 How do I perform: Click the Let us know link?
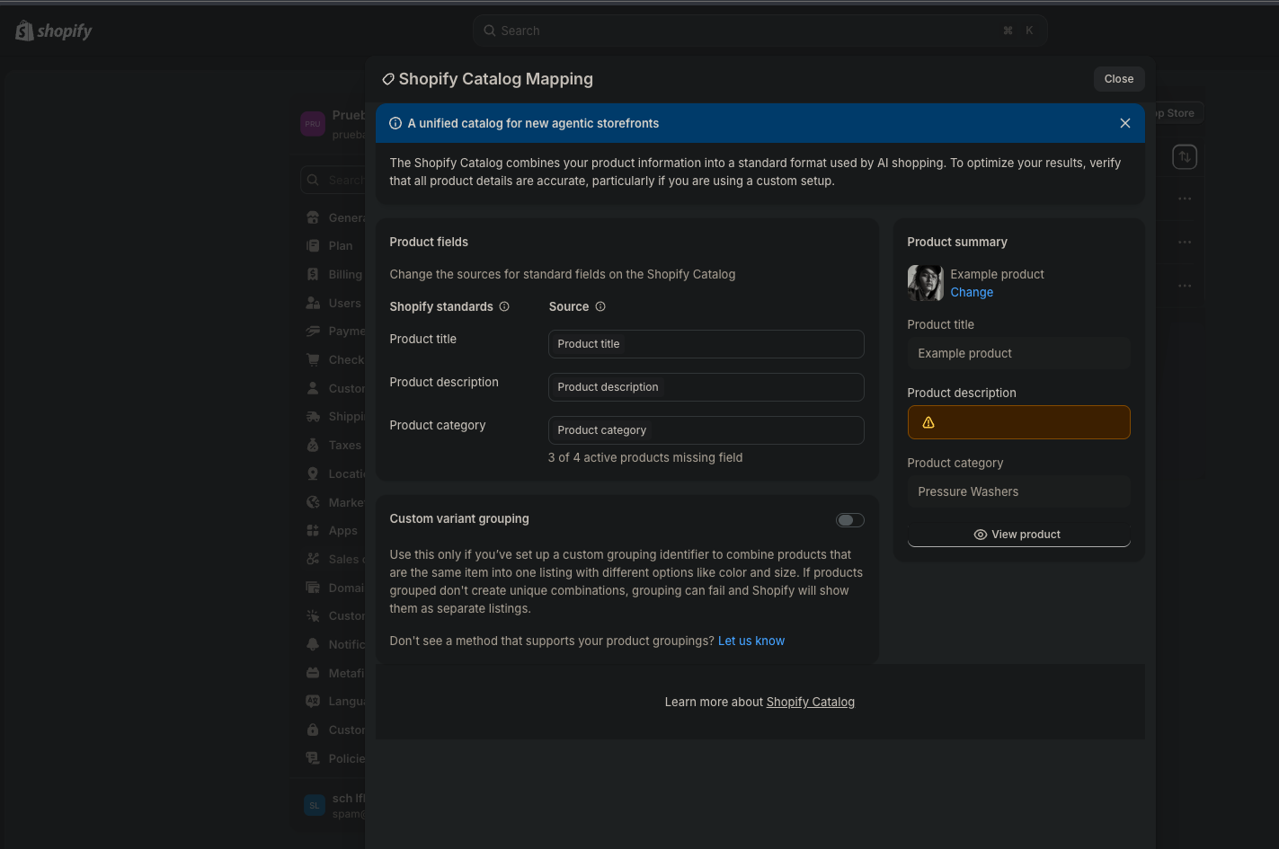pyautogui.click(x=751, y=641)
